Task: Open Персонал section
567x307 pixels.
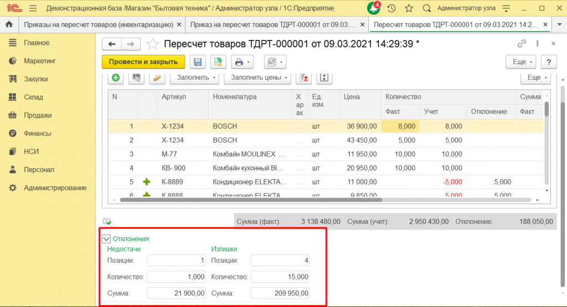Action: click(39, 169)
